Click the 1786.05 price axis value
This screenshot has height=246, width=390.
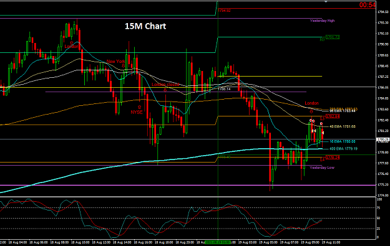[383, 87]
